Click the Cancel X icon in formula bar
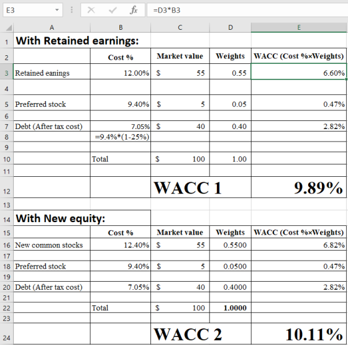This screenshot has width=348, height=345. pyautogui.click(x=91, y=10)
